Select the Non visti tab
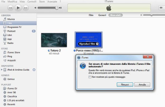The image size is (165, 107). [x=115, y=15]
